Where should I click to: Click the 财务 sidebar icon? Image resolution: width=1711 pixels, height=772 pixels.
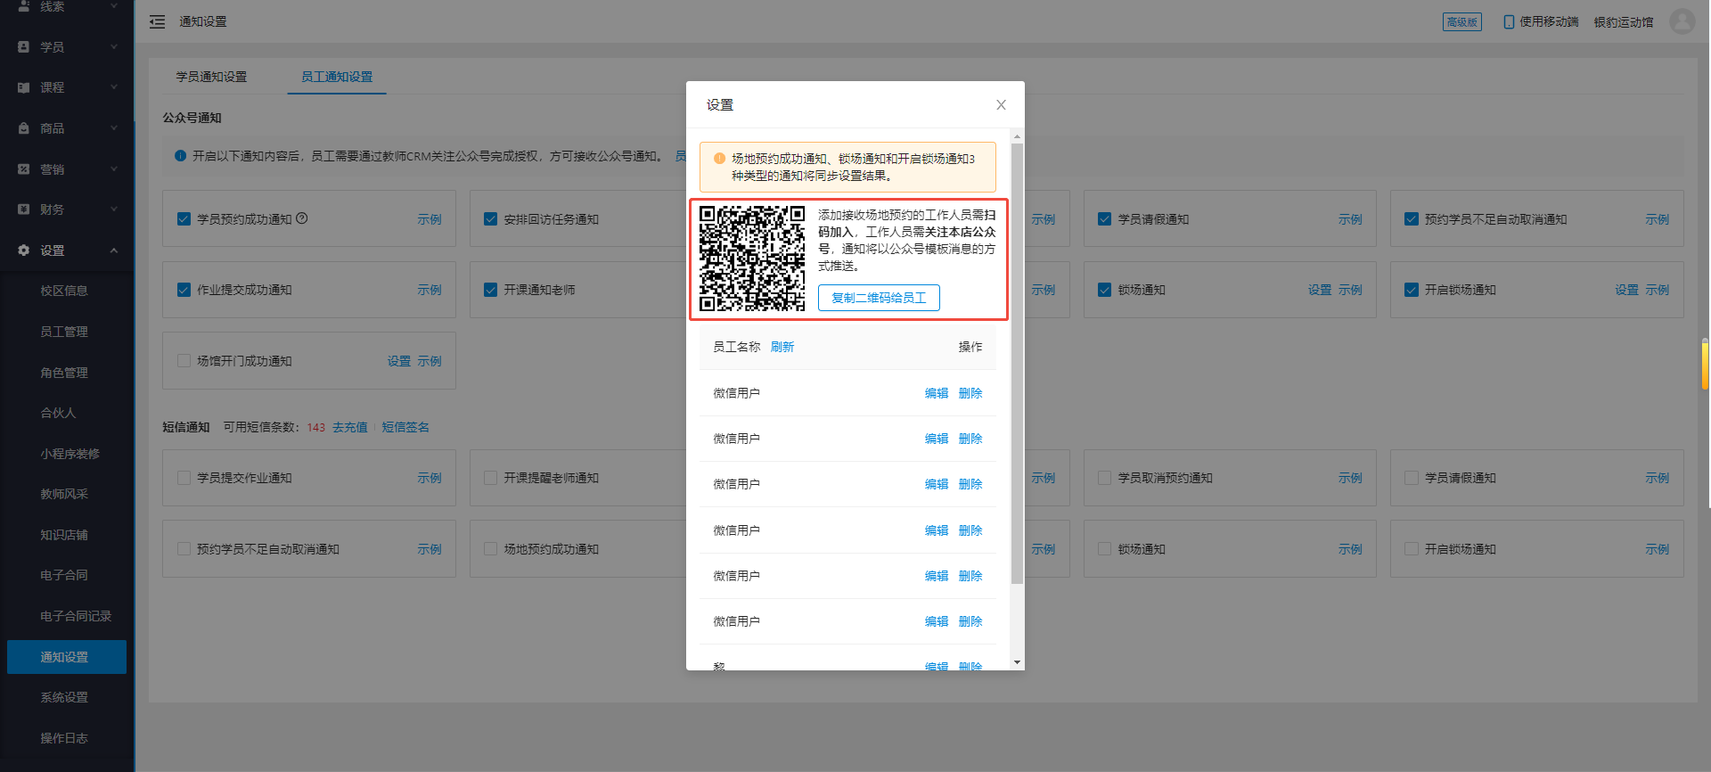pyautogui.click(x=24, y=209)
